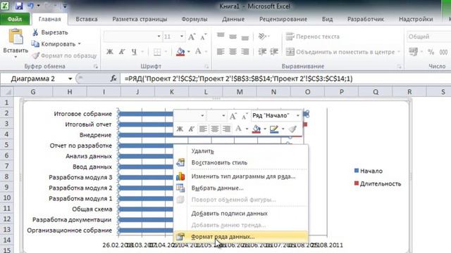Viewport: 451px width, 253px height.
Task: Switch to the Вставка tab
Action: coord(87,19)
